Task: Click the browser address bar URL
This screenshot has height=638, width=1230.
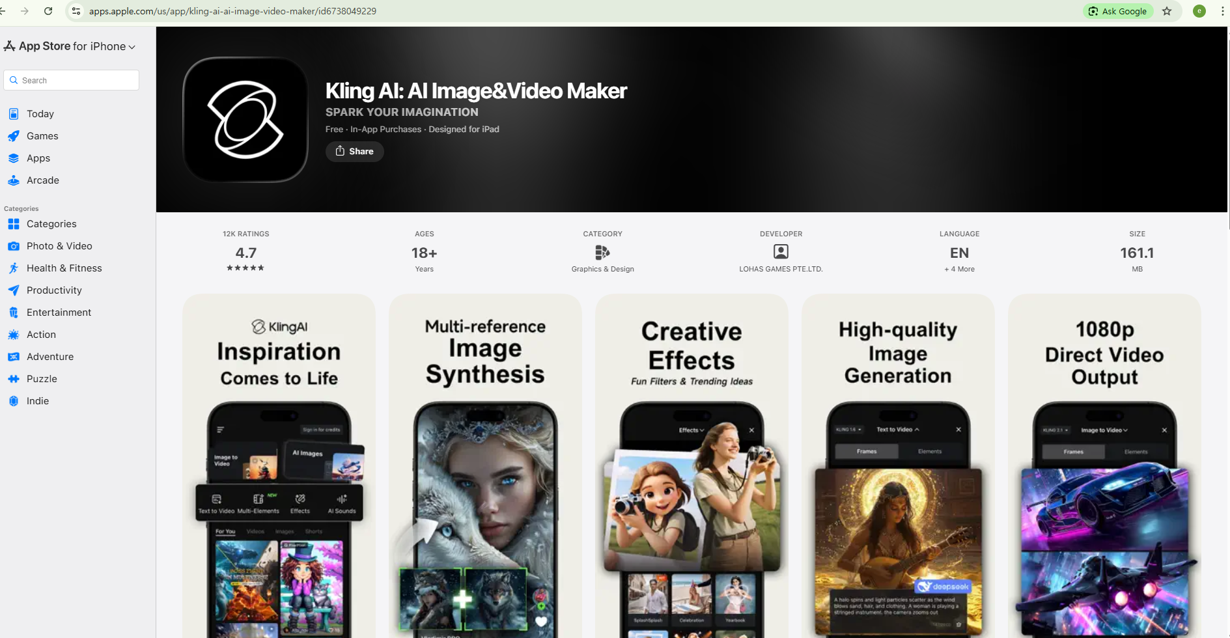Action: click(x=232, y=11)
